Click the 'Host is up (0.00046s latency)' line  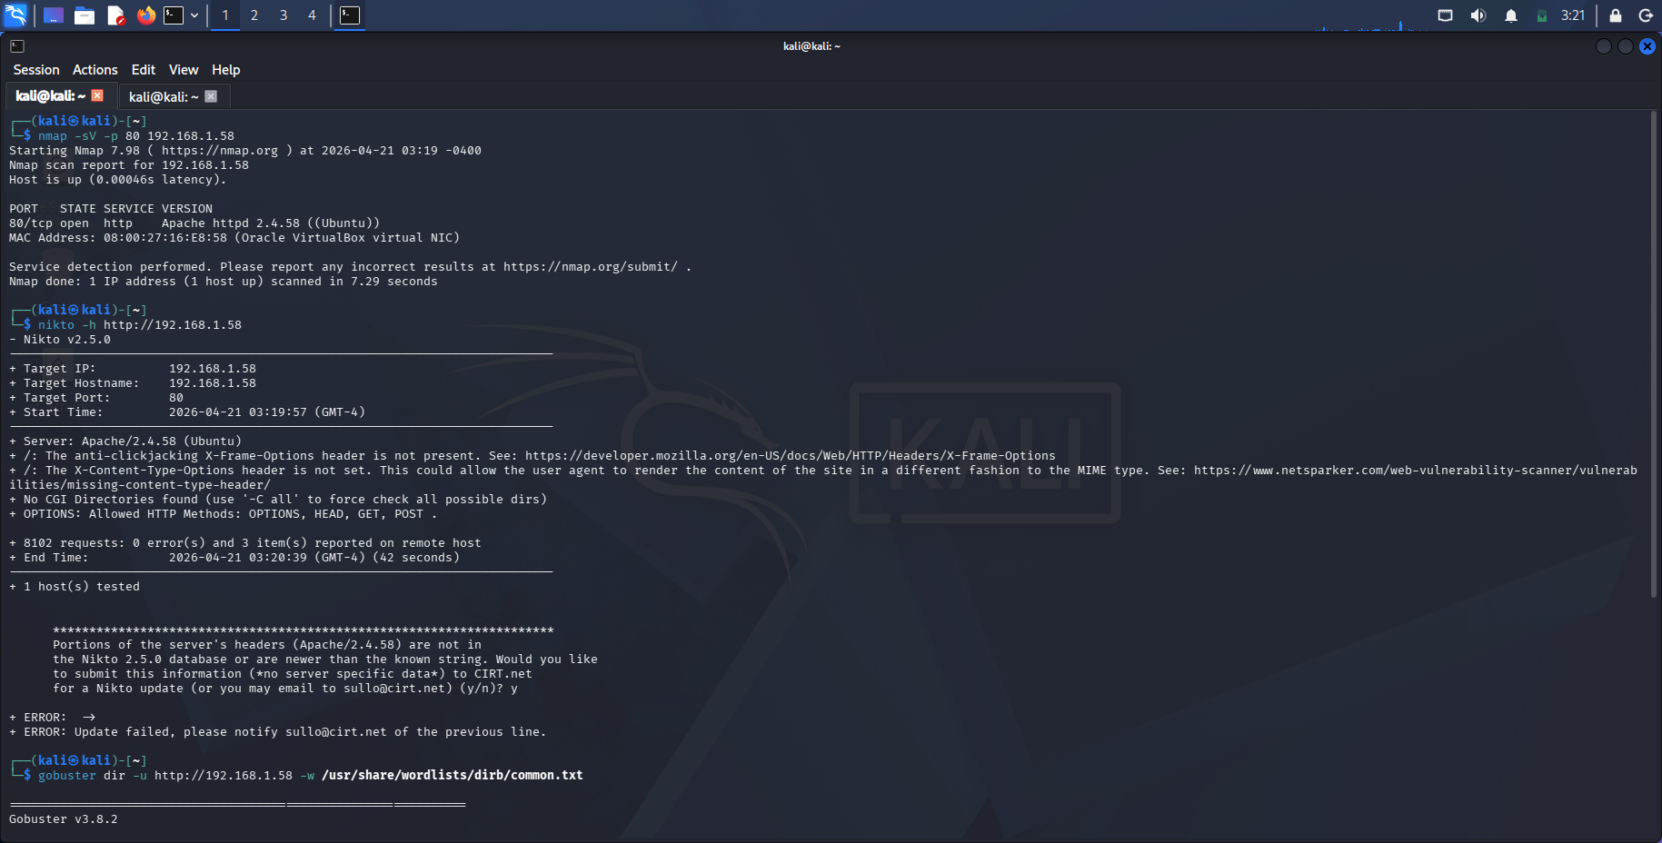[118, 180]
